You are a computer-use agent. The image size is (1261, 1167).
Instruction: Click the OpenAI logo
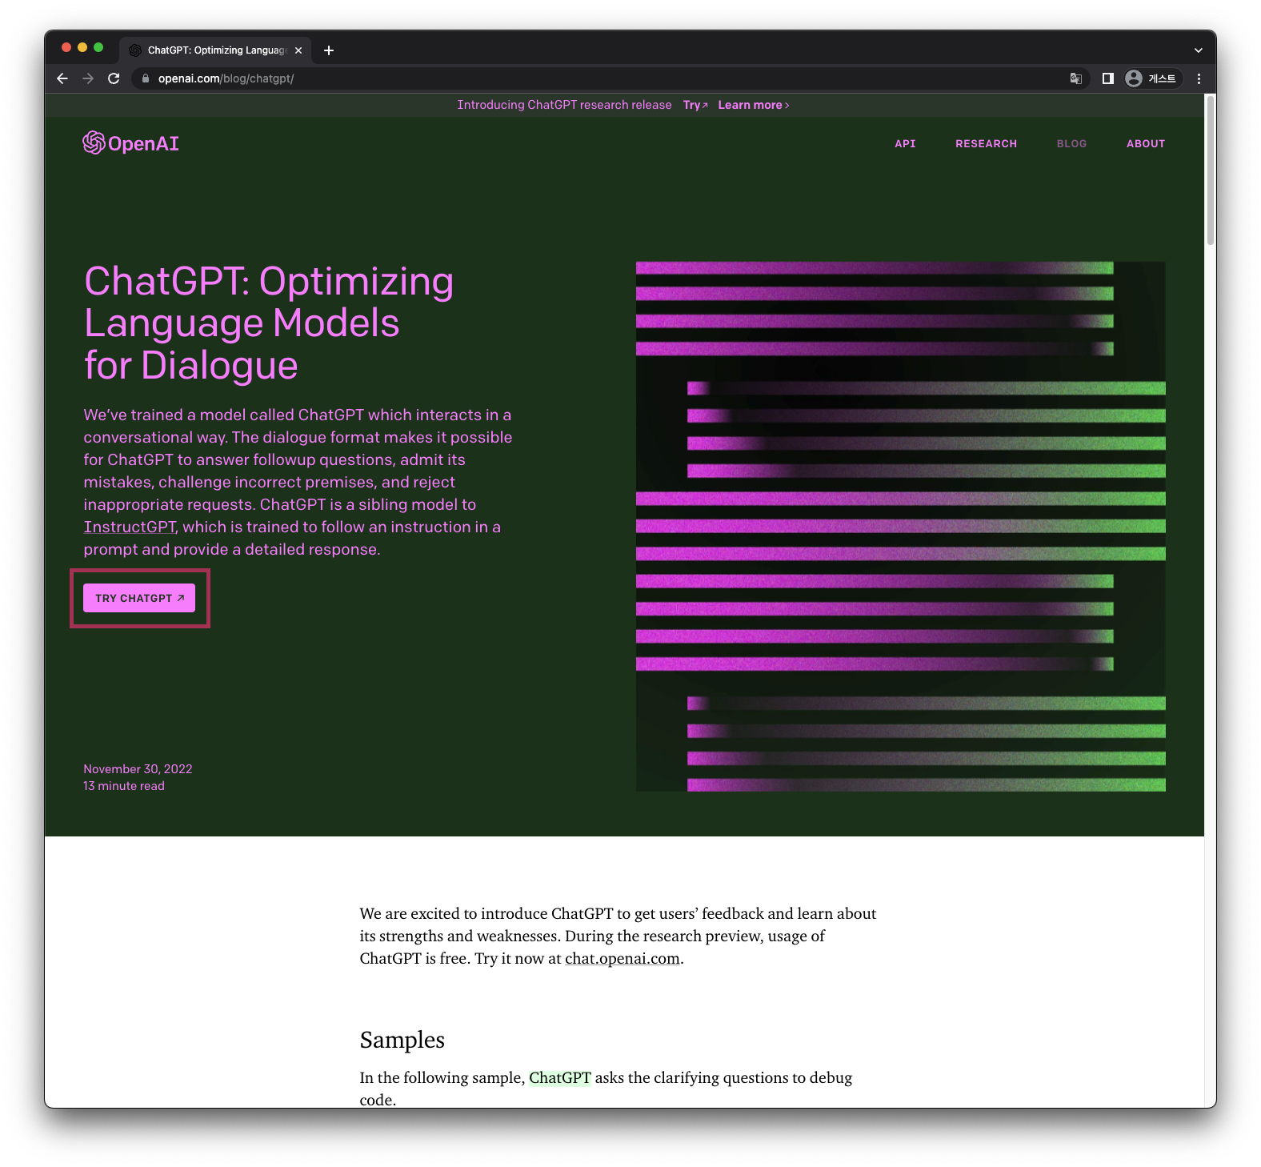pos(130,143)
